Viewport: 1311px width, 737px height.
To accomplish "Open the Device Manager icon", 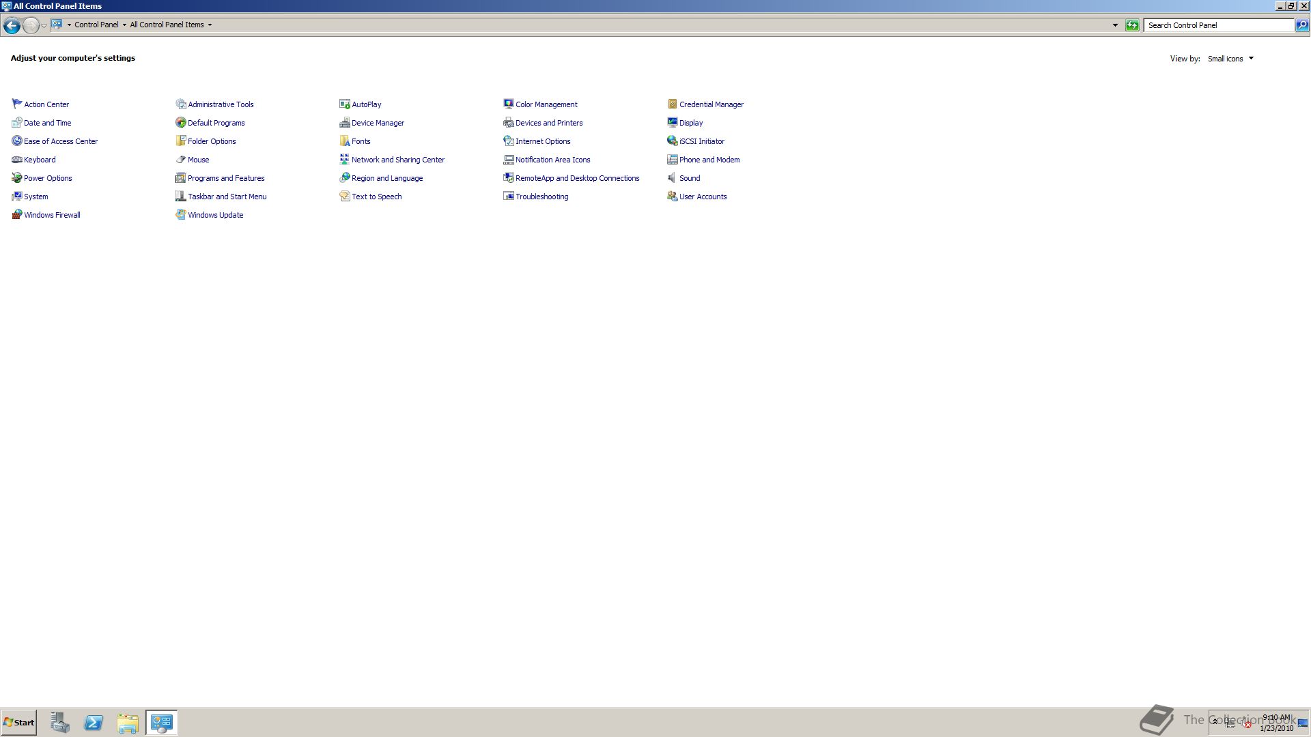I will point(345,122).
